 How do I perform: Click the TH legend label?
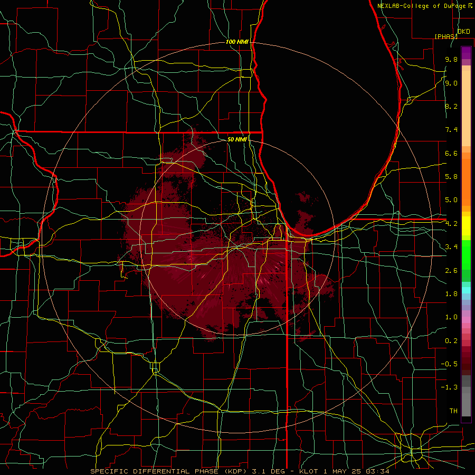[453, 411]
